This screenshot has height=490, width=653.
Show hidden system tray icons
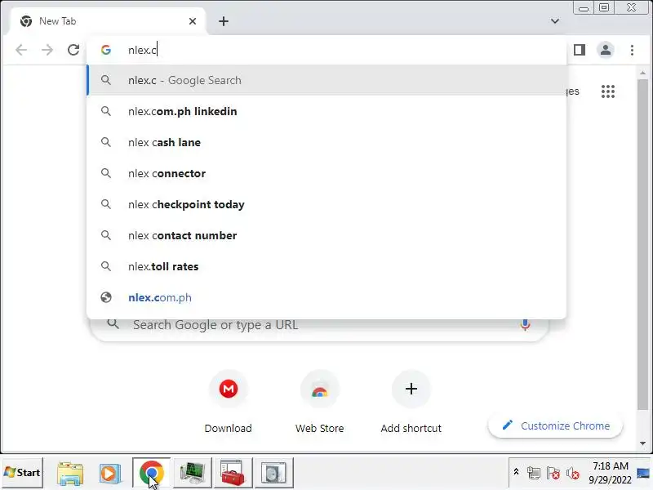tap(516, 472)
